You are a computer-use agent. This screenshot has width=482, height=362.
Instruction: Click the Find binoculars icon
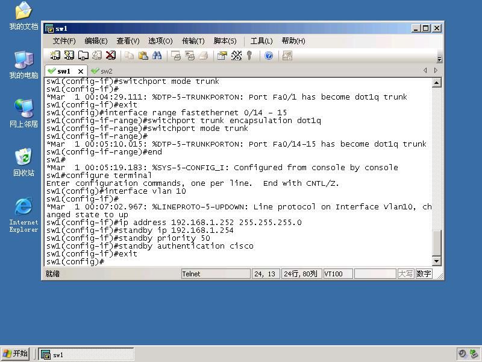(157, 56)
